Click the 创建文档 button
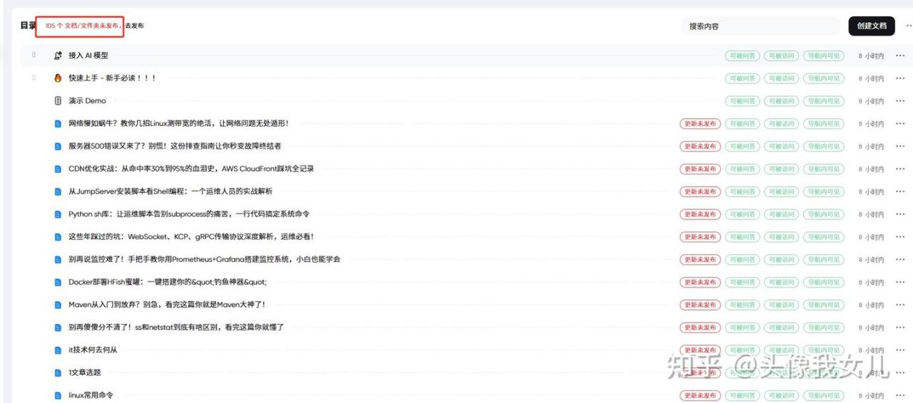This screenshot has height=403, width=913. (871, 26)
